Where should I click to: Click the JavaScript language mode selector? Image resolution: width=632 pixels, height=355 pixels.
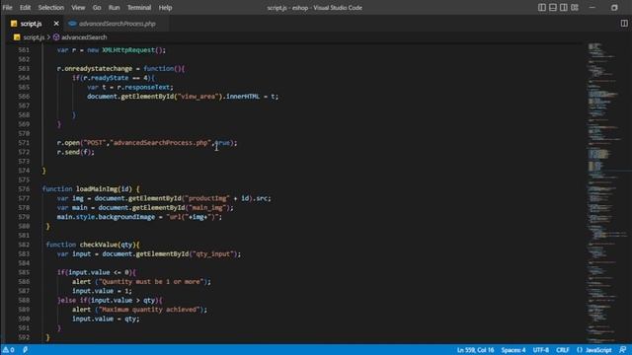pyautogui.click(x=598, y=350)
